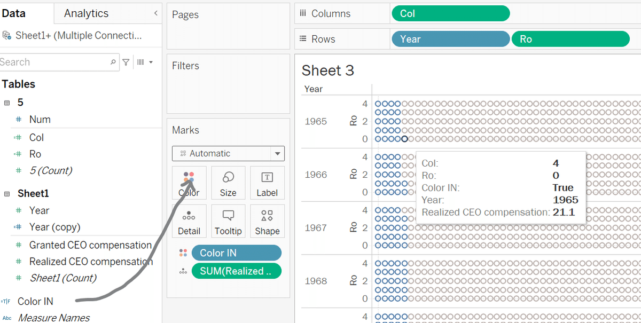
Task: Collapse the data pane with the arrow
Action: pos(155,13)
